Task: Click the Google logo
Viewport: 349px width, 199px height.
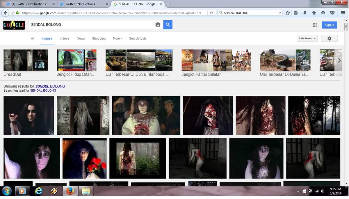Action: point(14,25)
